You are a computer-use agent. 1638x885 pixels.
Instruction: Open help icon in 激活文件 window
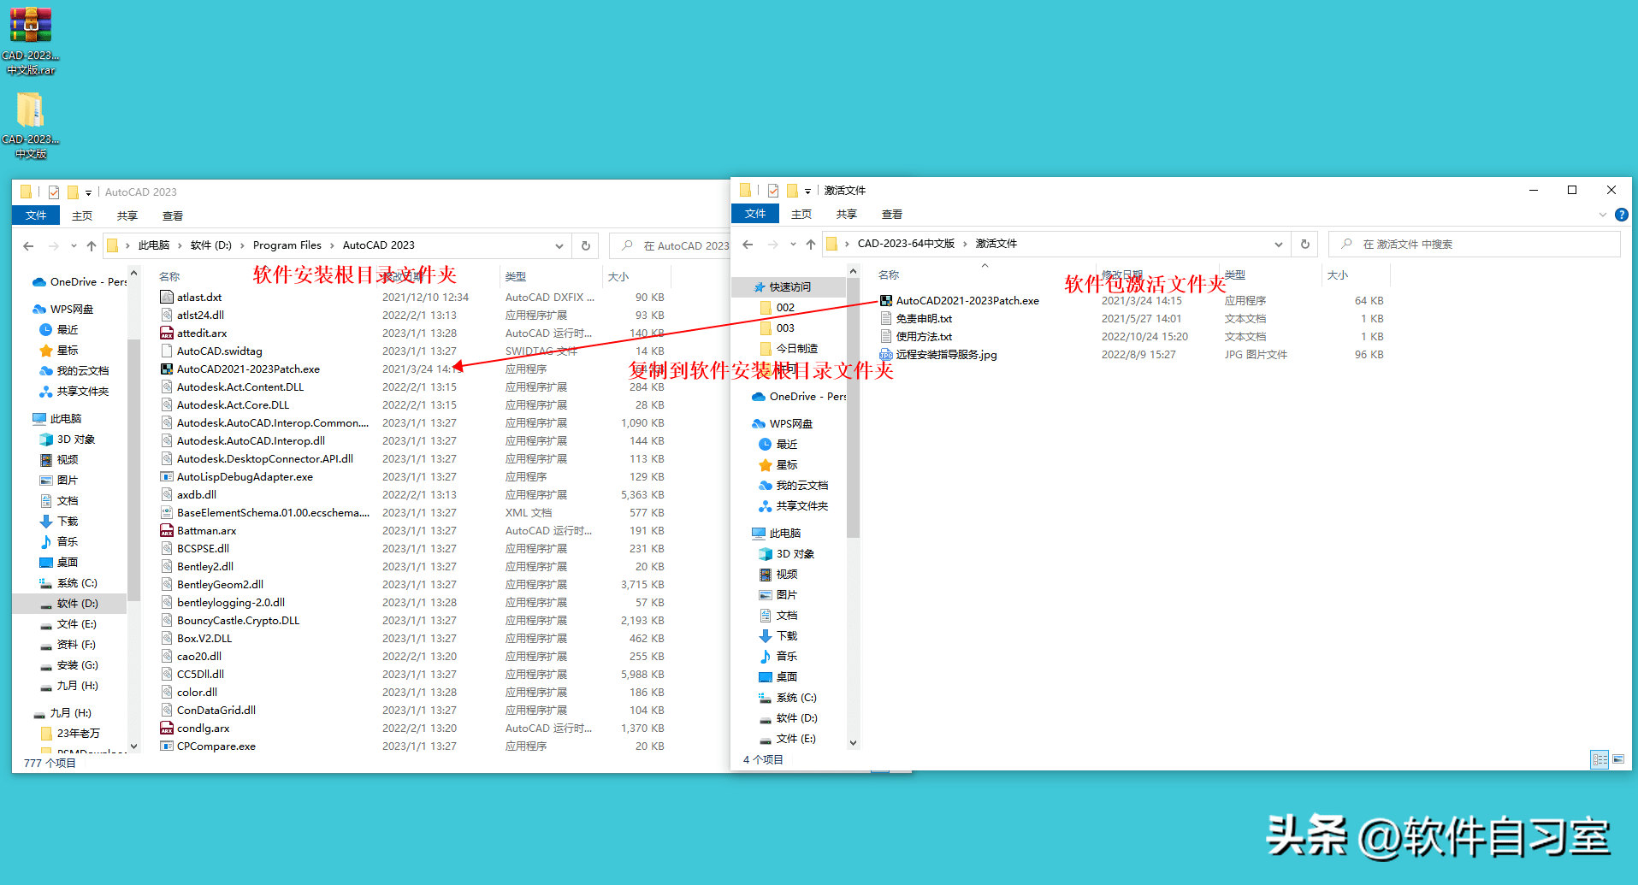1621,215
